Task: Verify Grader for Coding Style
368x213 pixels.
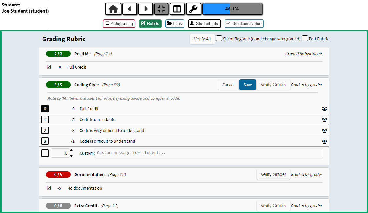Action: (273, 85)
